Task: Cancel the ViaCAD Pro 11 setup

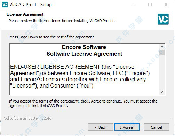Action: point(157,127)
